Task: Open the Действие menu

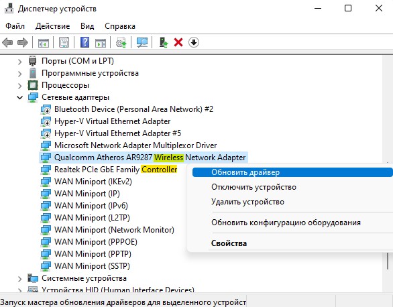Action: pyautogui.click(x=52, y=26)
